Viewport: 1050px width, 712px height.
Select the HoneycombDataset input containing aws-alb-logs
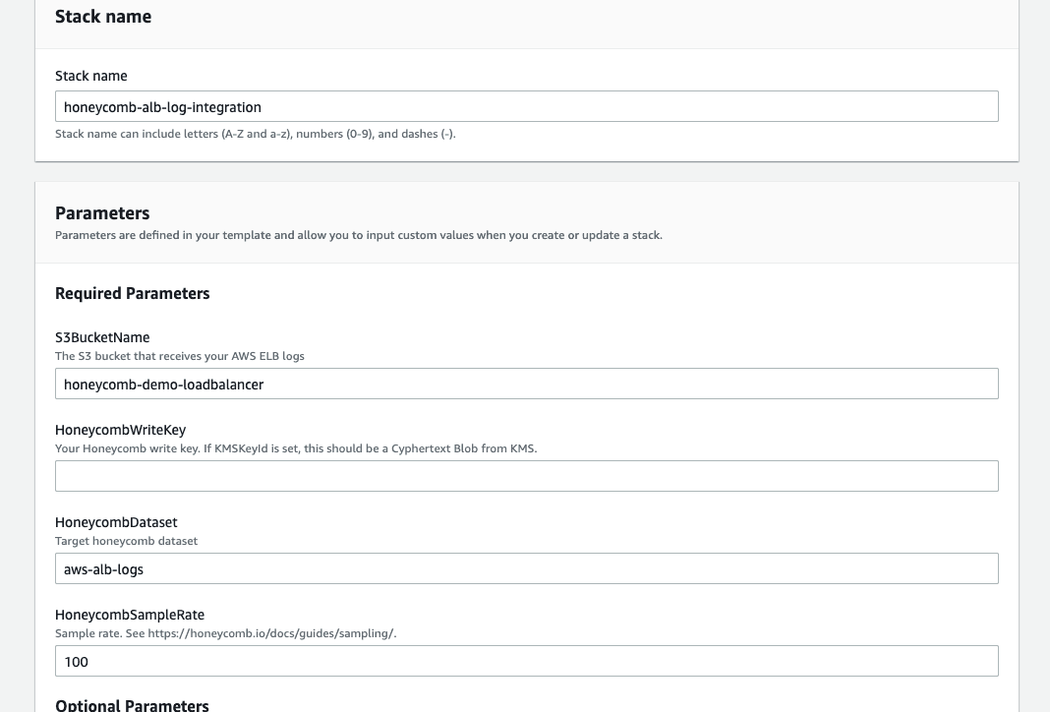526,568
